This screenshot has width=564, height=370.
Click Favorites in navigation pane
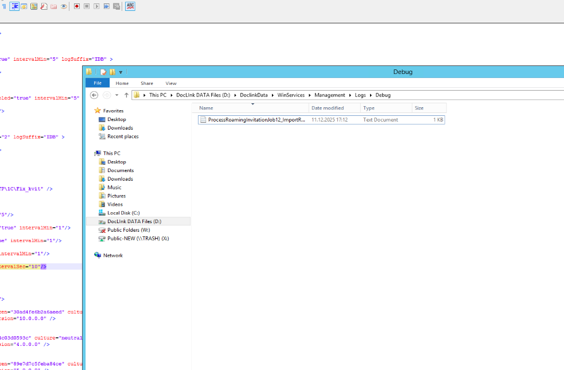[113, 111]
